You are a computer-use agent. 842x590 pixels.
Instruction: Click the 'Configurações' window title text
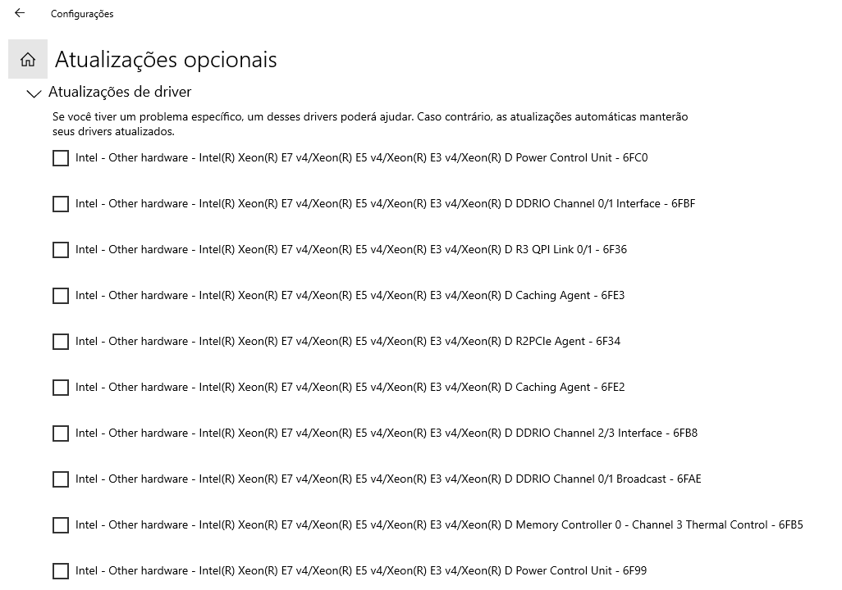point(82,14)
